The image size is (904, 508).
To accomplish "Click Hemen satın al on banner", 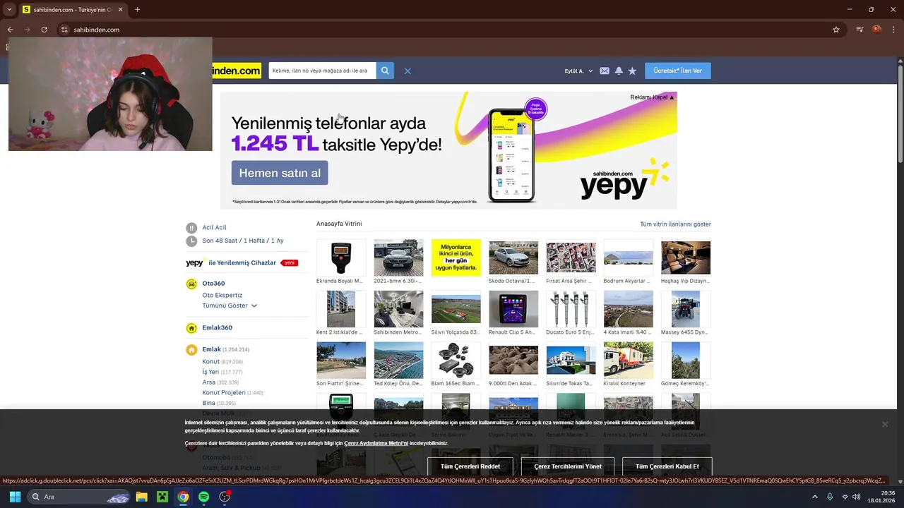I will (280, 173).
